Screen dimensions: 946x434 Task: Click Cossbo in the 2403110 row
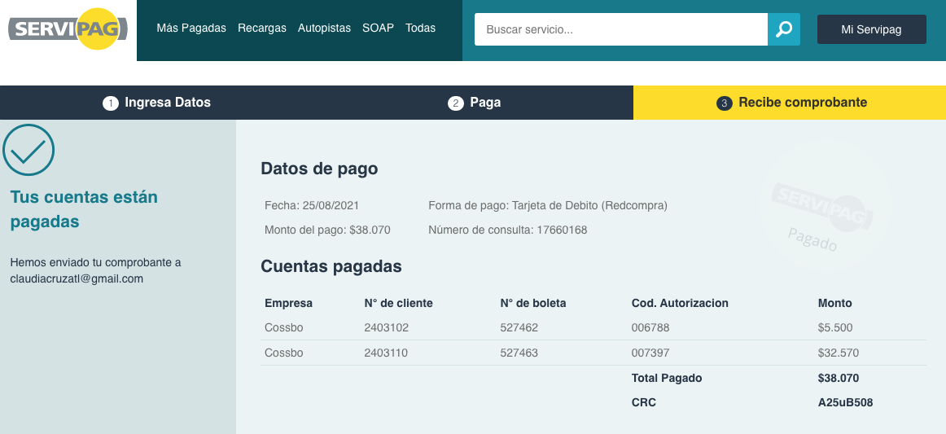283,353
